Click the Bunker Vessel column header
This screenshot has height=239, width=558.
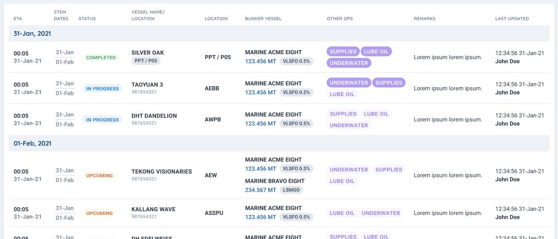click(263, 19)
